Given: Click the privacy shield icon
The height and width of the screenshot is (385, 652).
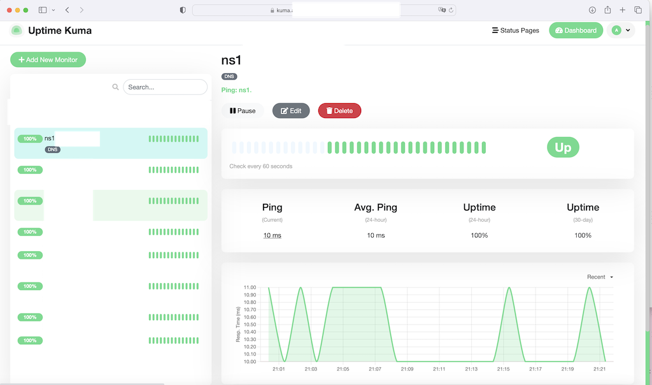Looking at the screenshot, I should point(183,10).
